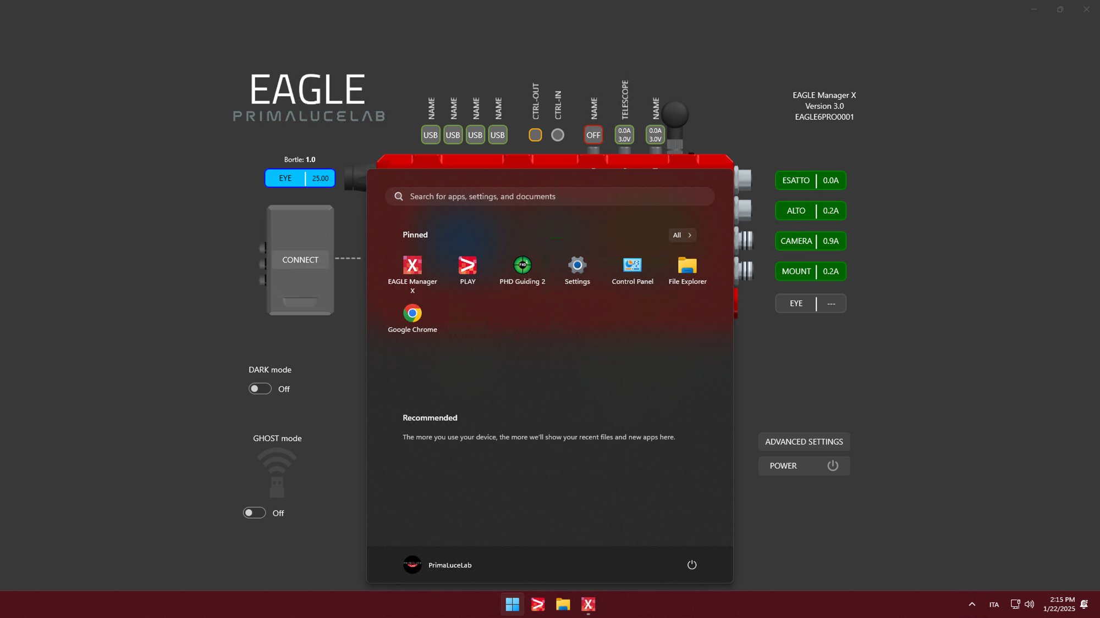This screenshot has width=1100, height=618.
Task: Enable DARK mode
Action: 260,388
